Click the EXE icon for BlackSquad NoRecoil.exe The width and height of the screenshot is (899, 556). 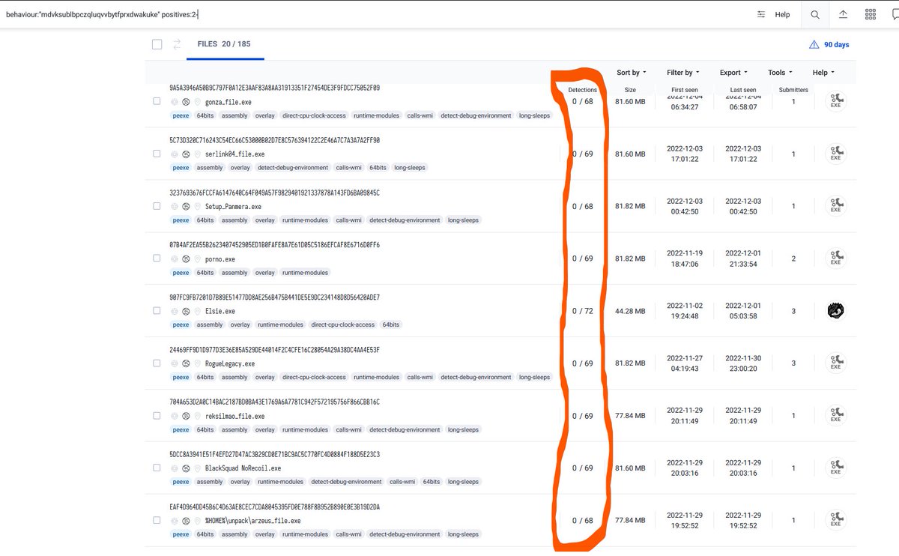(x=835, y=468)
